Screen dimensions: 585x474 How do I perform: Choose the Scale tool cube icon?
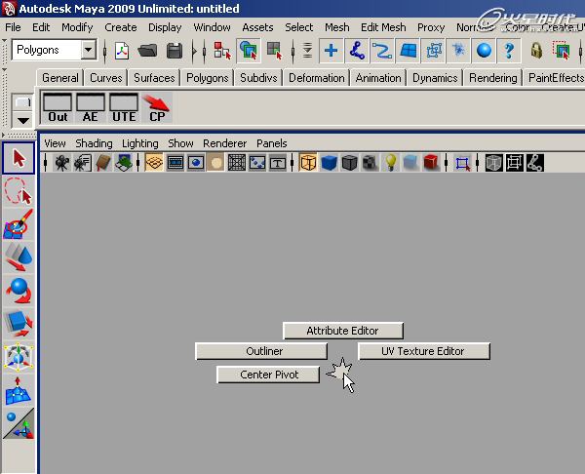pos(19,324)
